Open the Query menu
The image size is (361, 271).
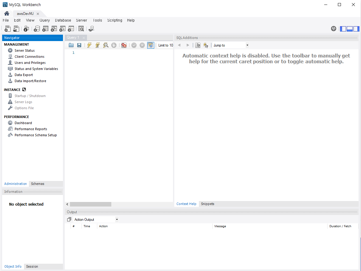click(x=45, y=20)
